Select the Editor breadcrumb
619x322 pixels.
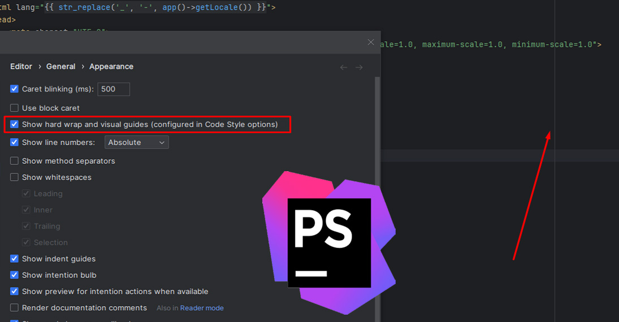click(x=21, y=66)
